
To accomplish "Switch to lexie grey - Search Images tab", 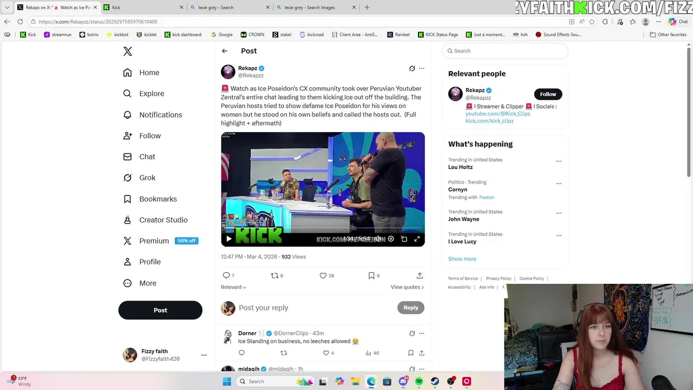I will pyautogui.click(x=316, y=8).
